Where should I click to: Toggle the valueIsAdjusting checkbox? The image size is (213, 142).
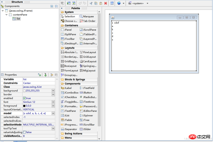24,132
